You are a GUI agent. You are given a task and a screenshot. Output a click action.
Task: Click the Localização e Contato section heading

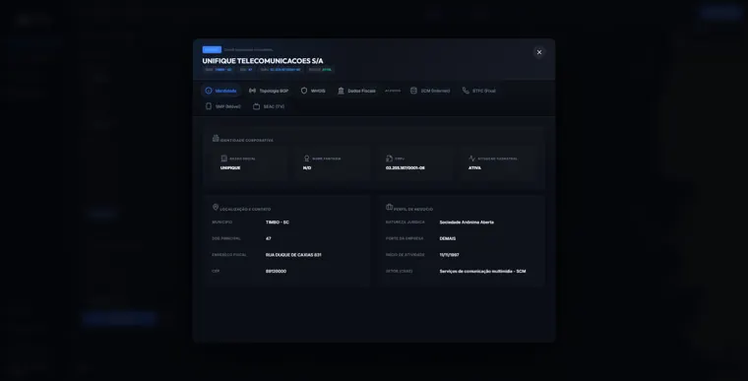pyautogui.click(x=245, y=209)
